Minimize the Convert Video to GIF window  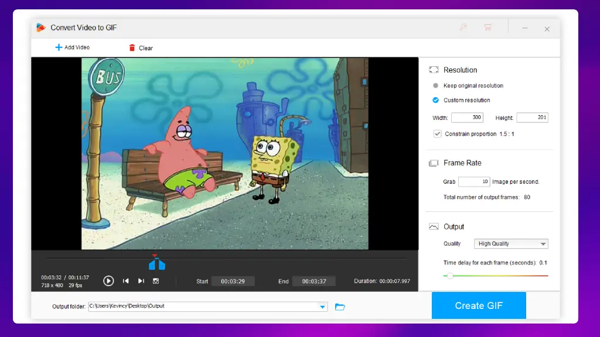(524, 28)
